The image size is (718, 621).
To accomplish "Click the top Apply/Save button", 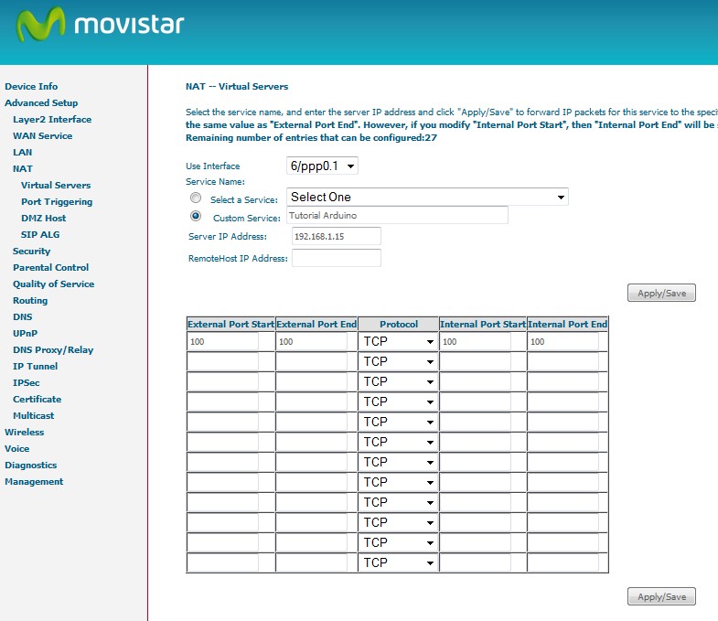I will [x=661, y=294].
